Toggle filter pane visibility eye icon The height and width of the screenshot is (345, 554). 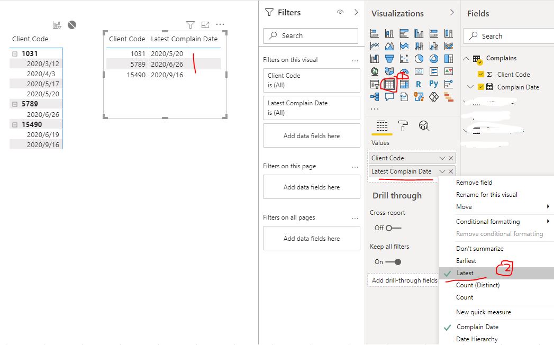coord(340,12)
